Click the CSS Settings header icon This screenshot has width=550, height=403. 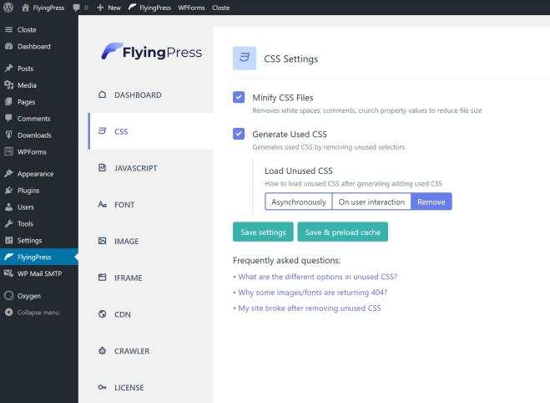tap(245, 58)
